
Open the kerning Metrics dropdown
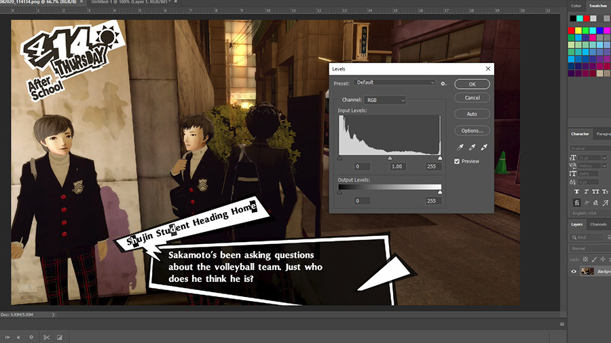604,166
